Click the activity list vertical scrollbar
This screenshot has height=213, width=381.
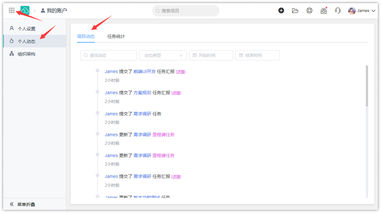click(x=367, y=86)
